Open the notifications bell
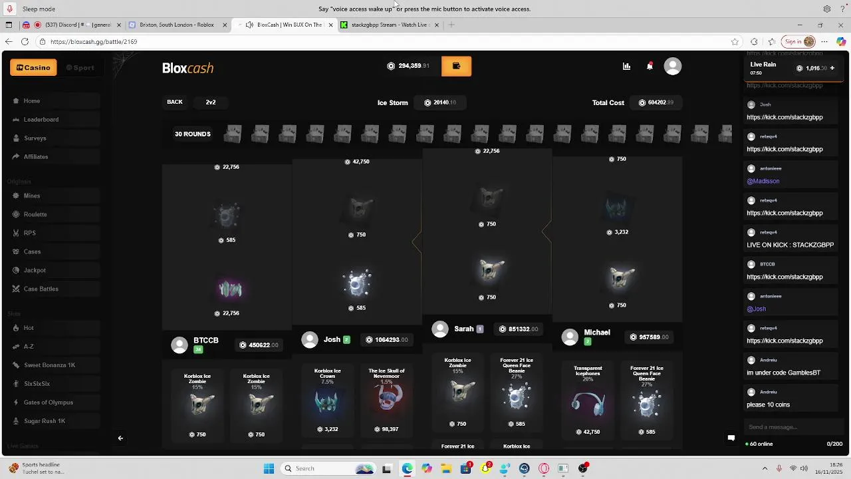Viewport: 851px width, 479px height. [x=650, y=66]
